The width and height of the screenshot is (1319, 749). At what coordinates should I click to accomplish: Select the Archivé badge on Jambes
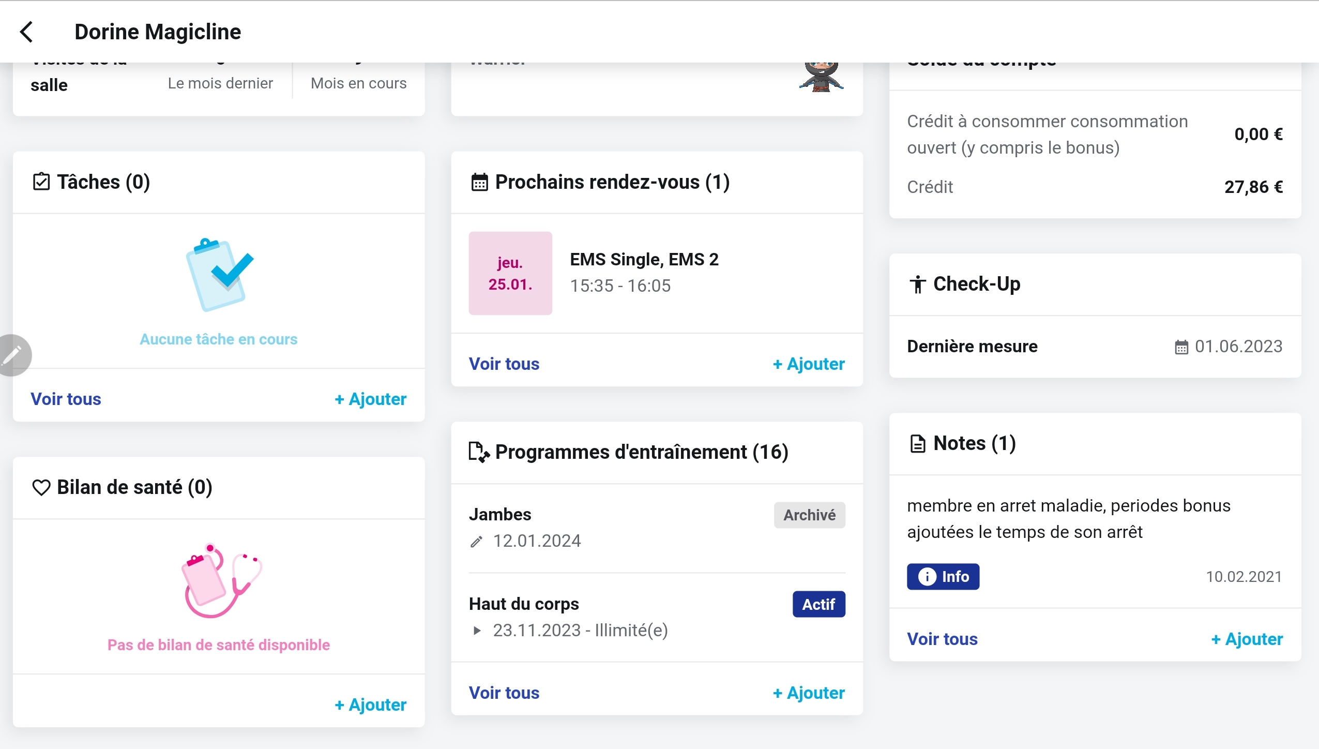coord(809,515)
